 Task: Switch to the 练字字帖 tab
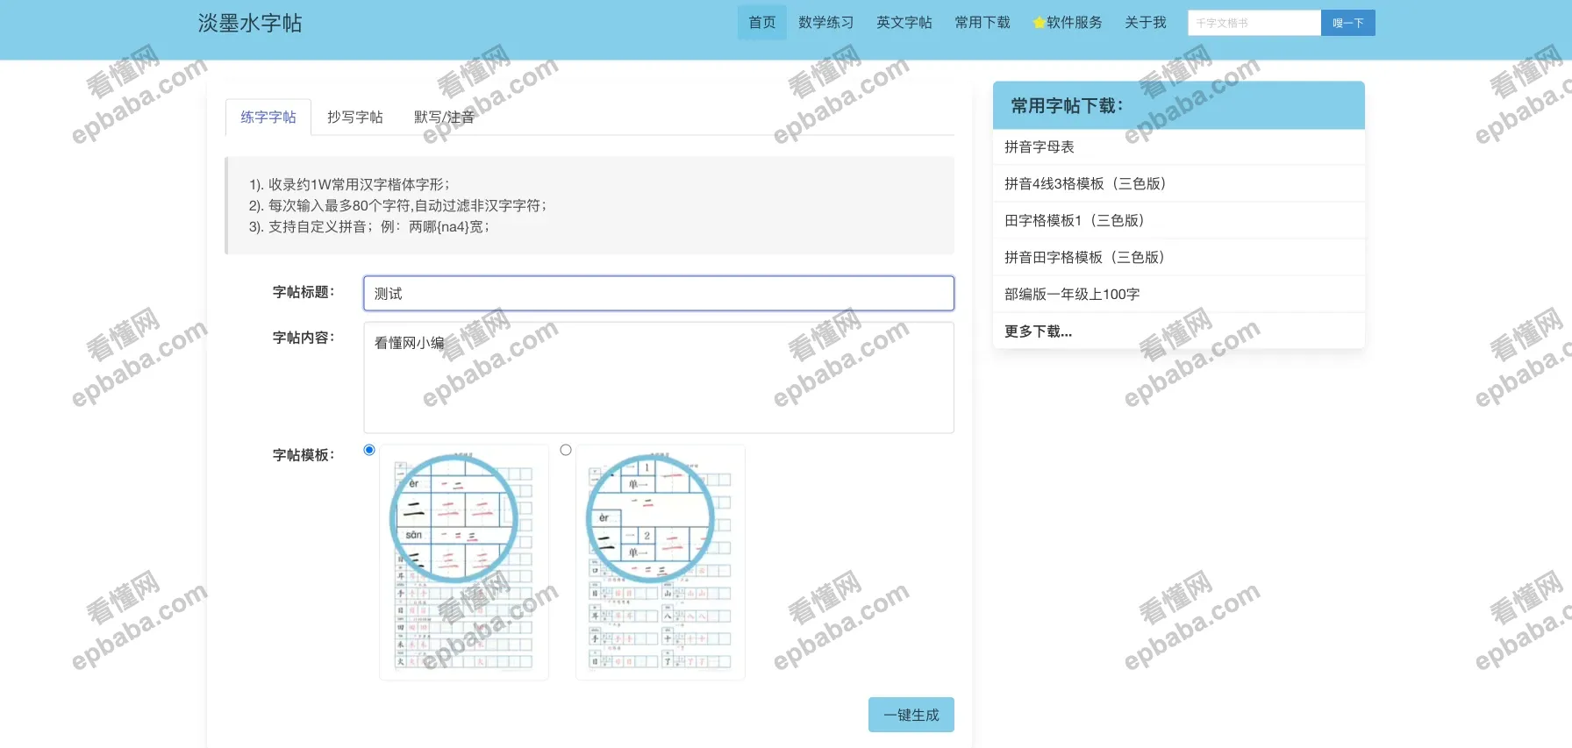tap(268, 117)
